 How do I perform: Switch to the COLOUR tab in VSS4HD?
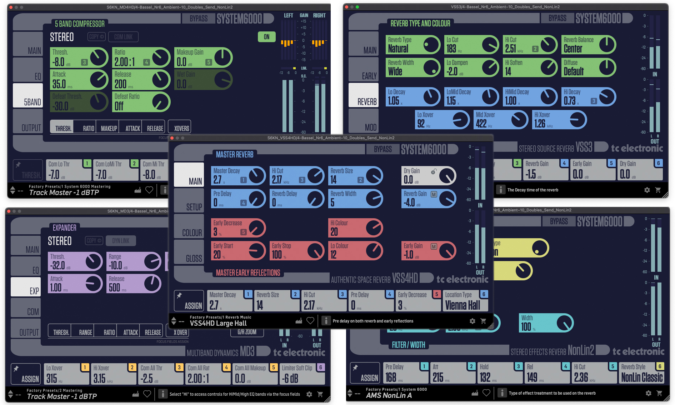[189, 226]
